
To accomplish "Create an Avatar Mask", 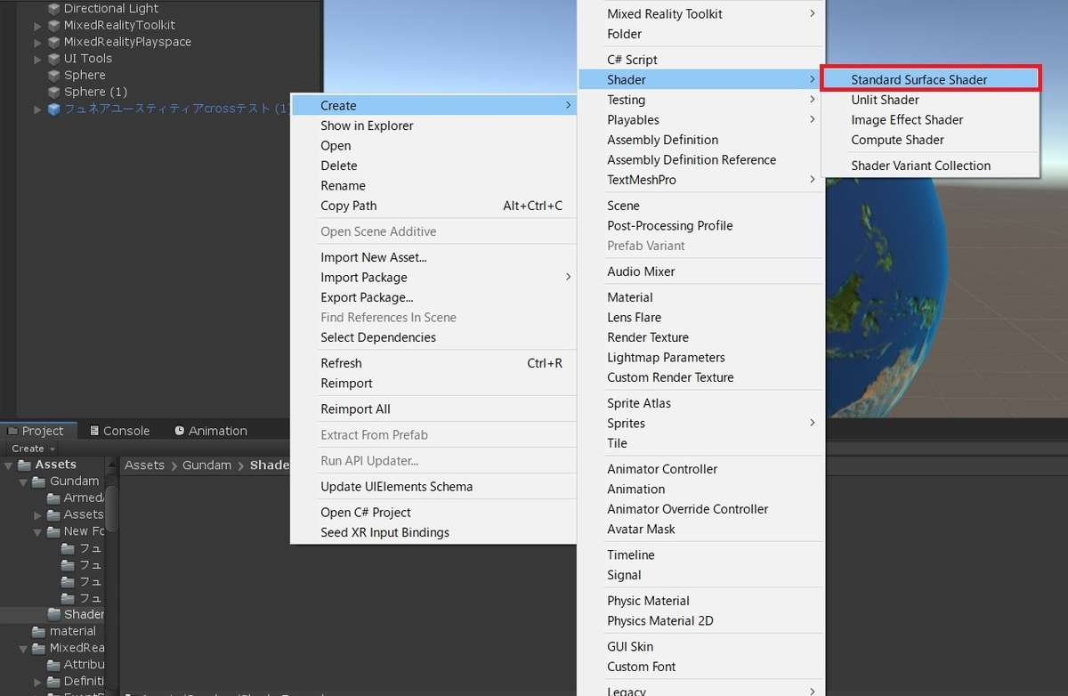I will tap(701, 529).
